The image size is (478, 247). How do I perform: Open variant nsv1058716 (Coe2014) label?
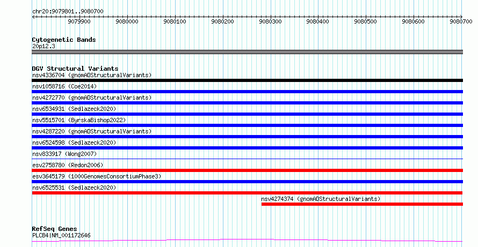coord(64,86)
